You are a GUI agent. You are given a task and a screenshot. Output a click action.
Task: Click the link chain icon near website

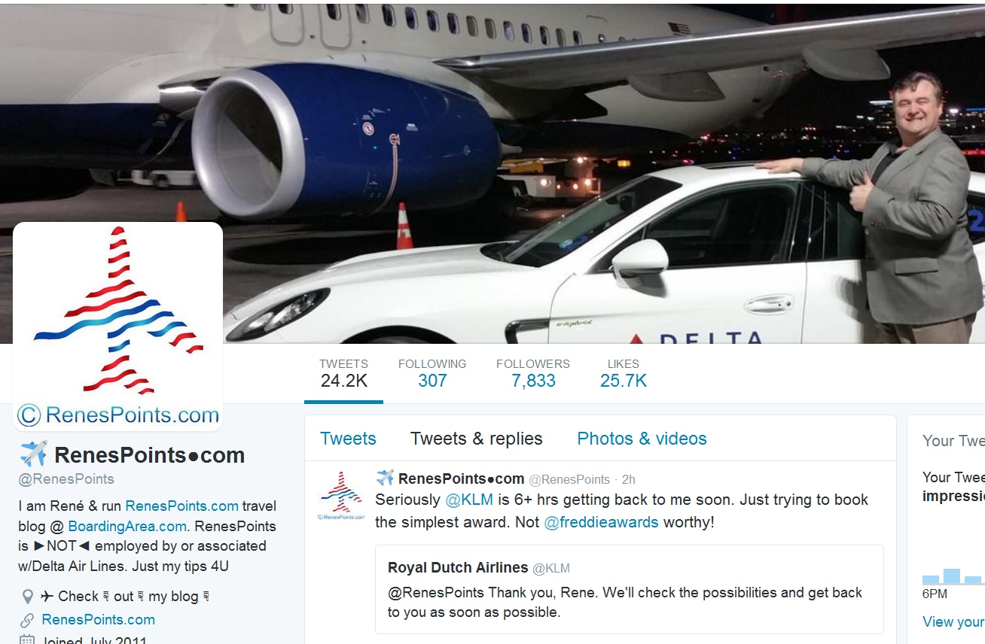(27, 620)
